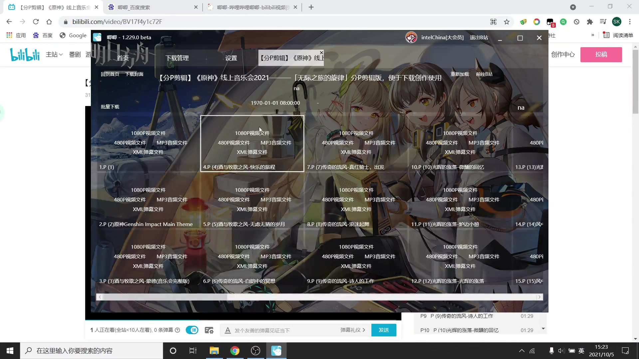
Task: Click 退出B站 in the title bar
Action: pos(479,37)
